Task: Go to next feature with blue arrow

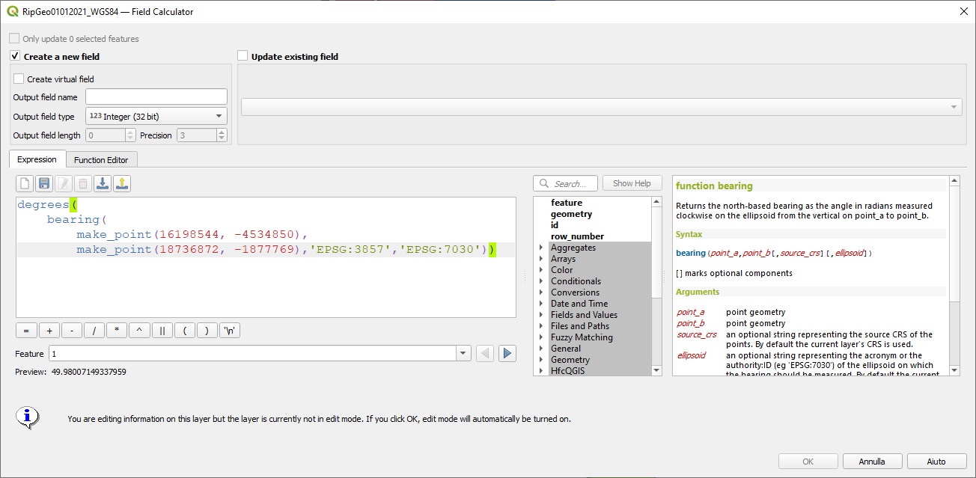Action: coord(507,353)
